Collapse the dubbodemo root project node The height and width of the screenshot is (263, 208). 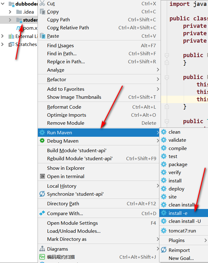(3, 3)
